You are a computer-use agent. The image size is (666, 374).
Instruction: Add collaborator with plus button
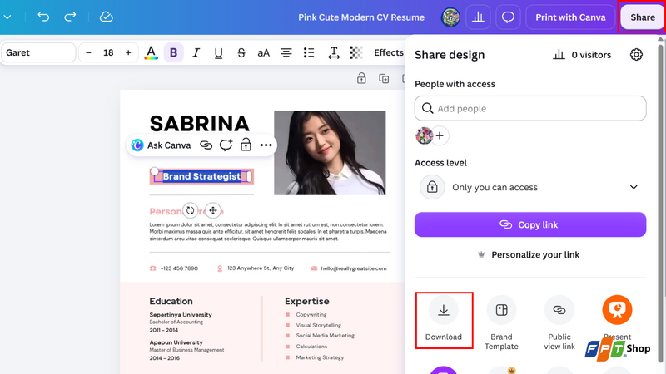coord(440,135)
